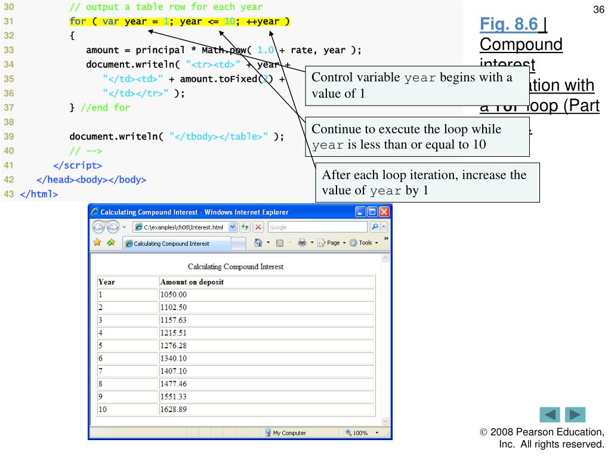Open the recent pages dropdown beside Forward
This screenshot has width=611, height=458.
124,227
